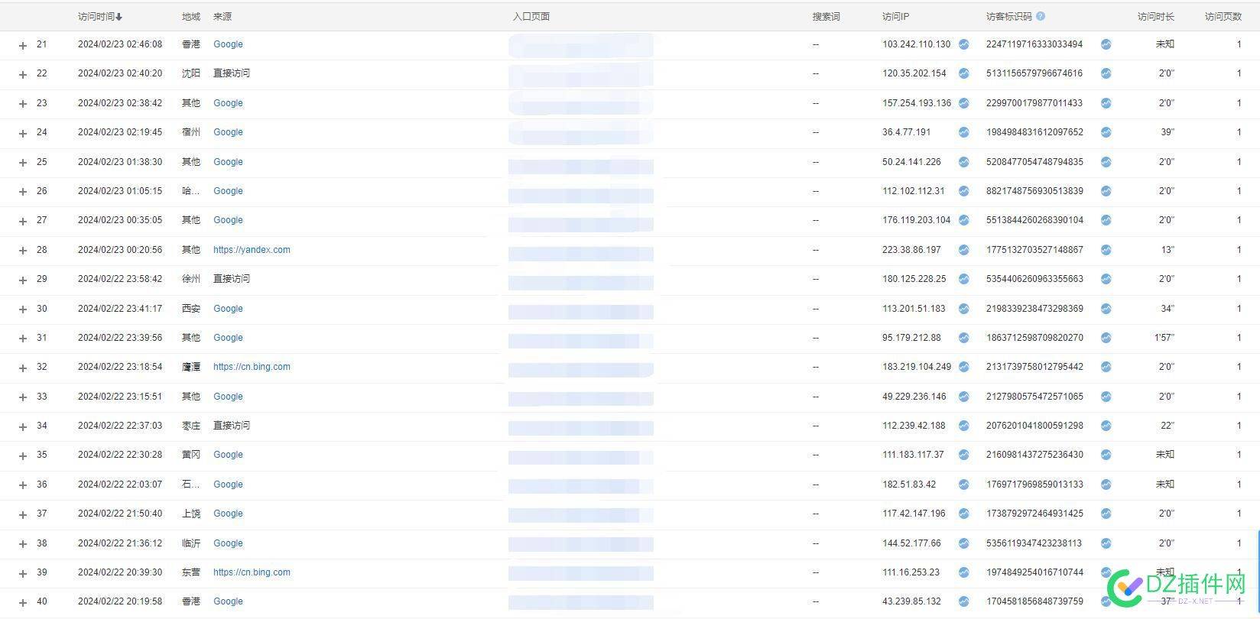The height and width of the screenshot is (619, 1260).
Task: Open trend icon next to IP 183.219.104.249
Action: [x=964, y=367]
